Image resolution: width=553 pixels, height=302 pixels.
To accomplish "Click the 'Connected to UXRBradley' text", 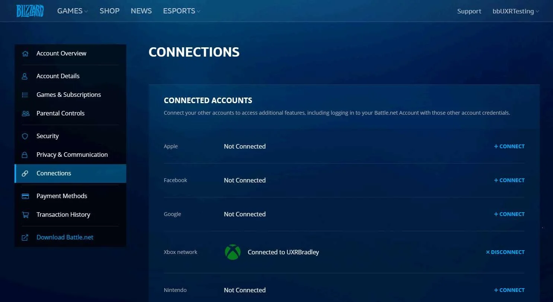I will [x=283, y=252].
